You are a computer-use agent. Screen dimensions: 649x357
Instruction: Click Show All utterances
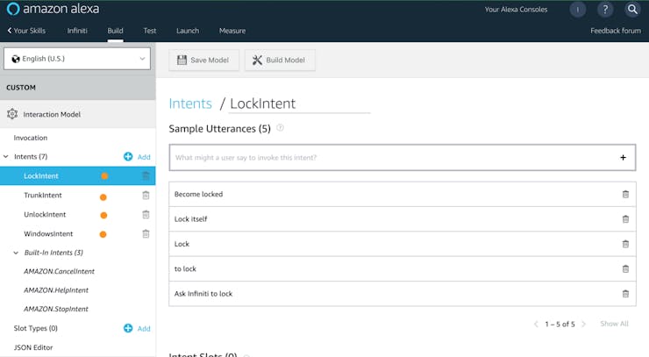tap(614, 324)
